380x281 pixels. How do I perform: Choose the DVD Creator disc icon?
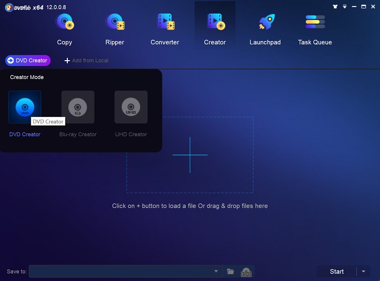tap(25, 107)
